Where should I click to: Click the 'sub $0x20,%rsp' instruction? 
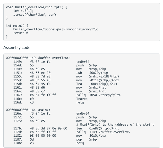[92, 73]
